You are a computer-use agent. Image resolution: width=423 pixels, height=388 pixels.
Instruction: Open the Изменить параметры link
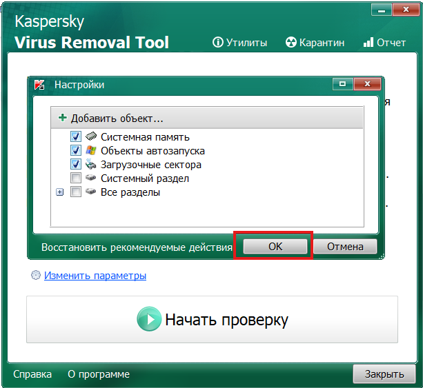(x=95, y=276)
